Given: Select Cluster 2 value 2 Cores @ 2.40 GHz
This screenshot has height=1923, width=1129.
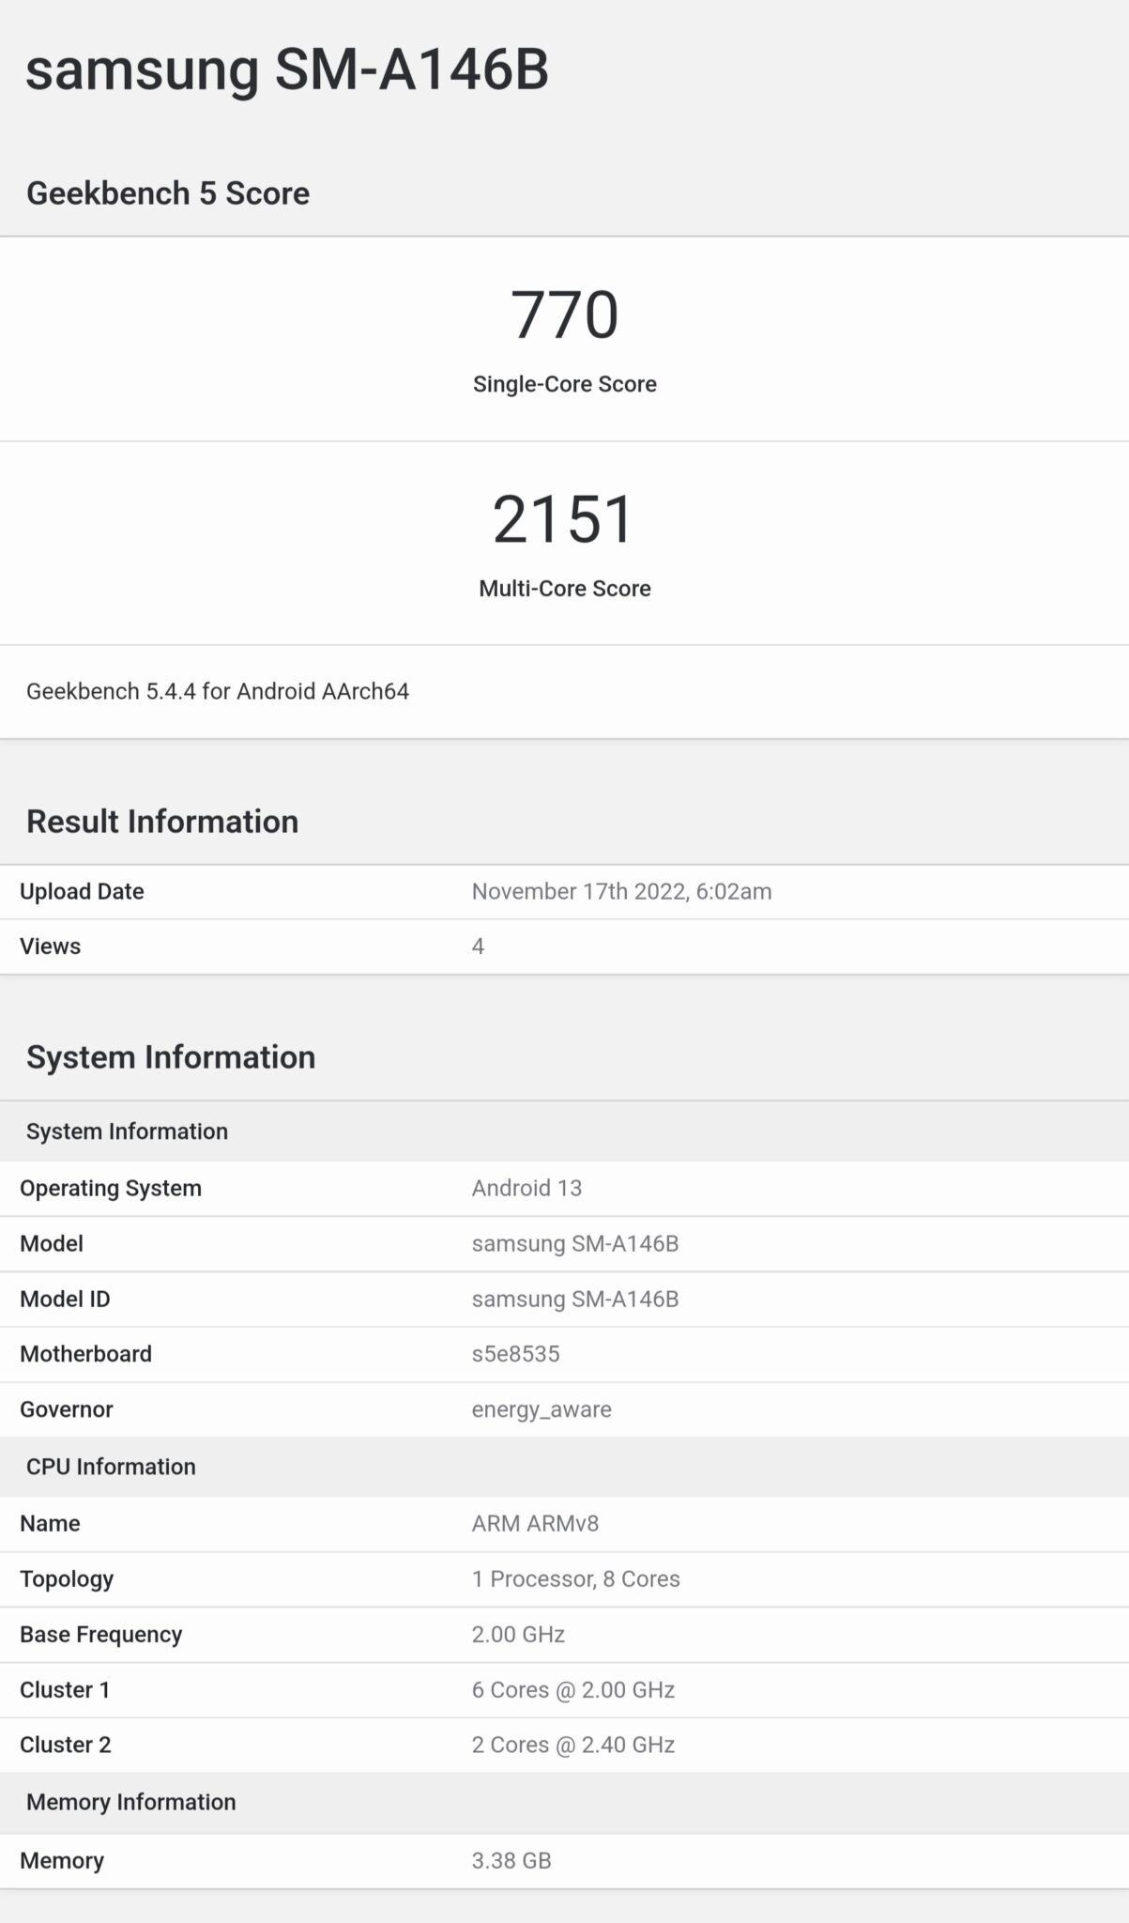Looking at the screenshot, I should point(572,1745).
